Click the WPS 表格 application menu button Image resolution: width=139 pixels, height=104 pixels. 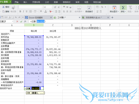click(6, 2)
